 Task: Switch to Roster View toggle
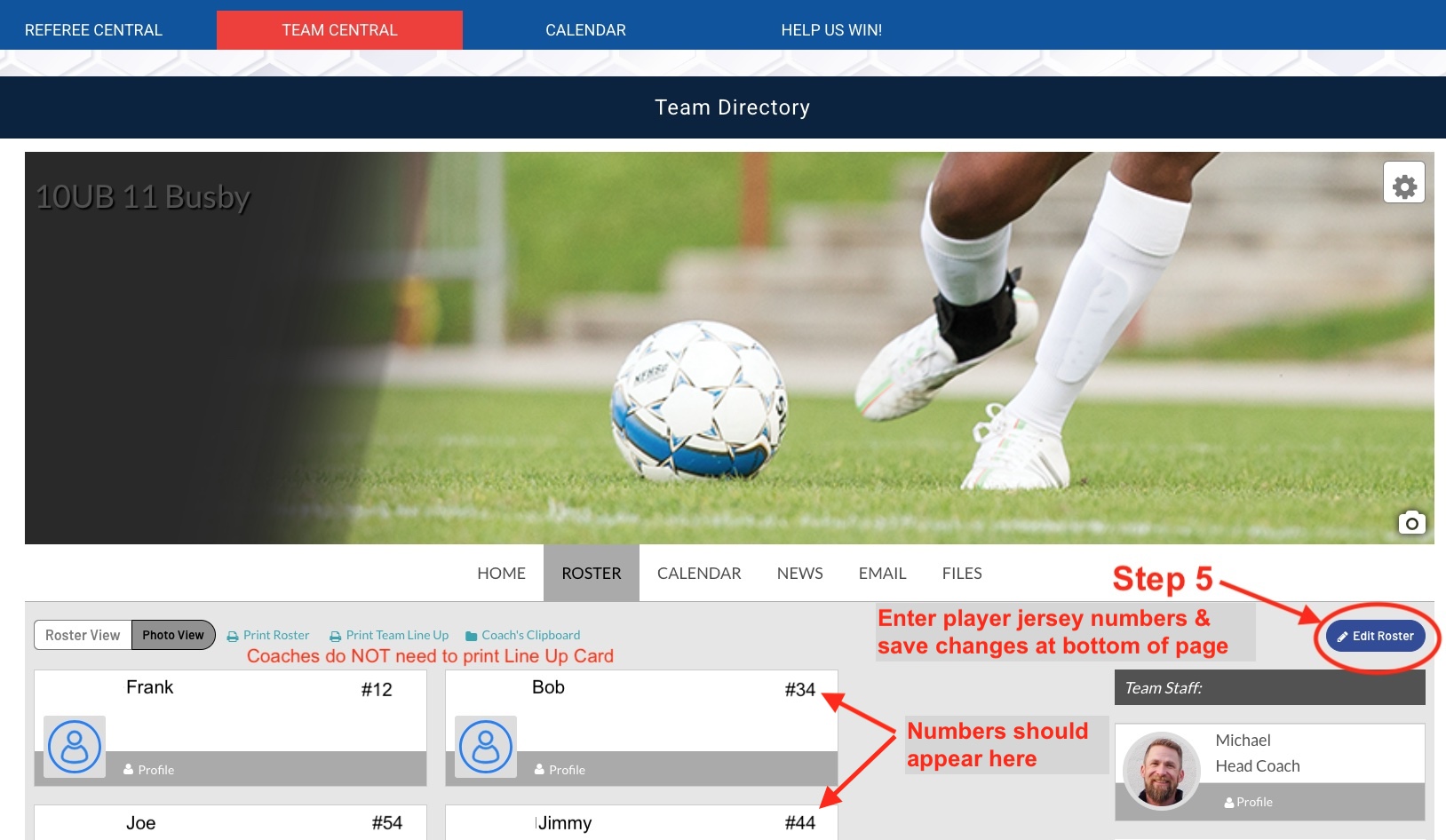(x=83, y=635)
